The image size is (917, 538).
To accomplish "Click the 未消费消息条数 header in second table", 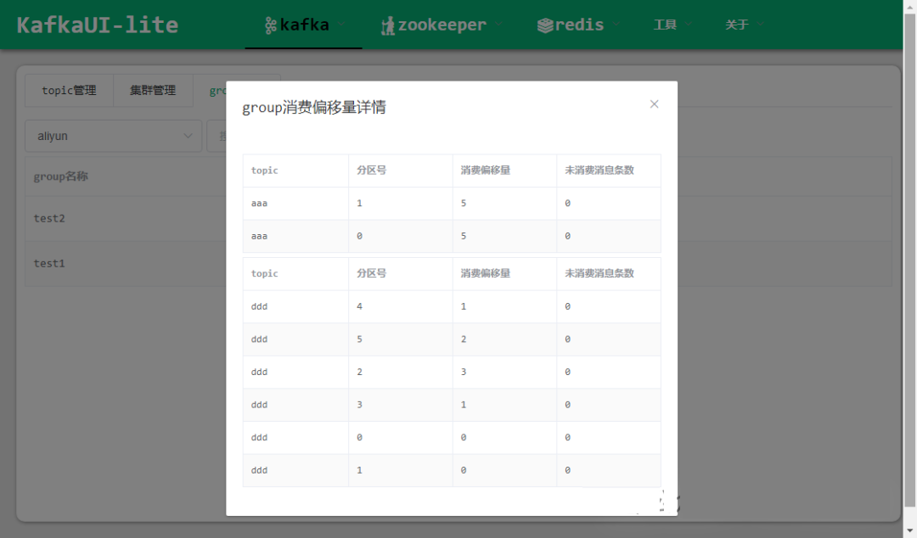I will click(599, 273).
